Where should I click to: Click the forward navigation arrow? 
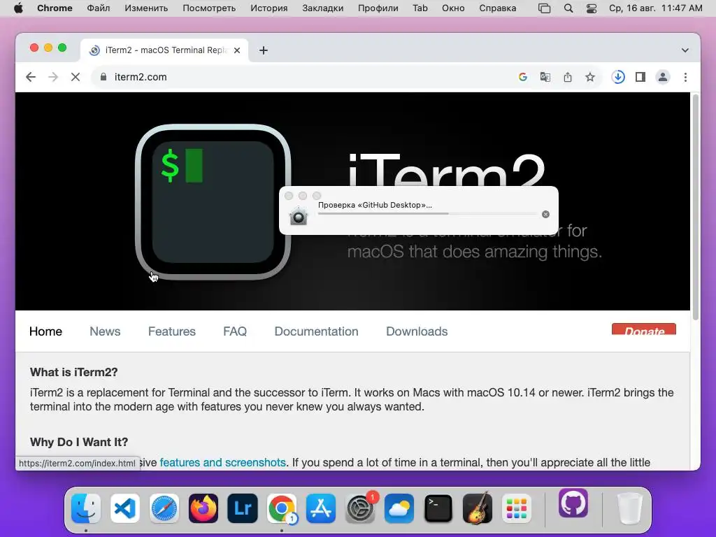point(53,77)
